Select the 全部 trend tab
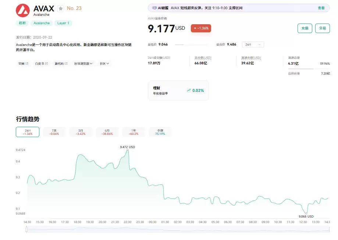The width and height of the screenshot is (338, 240). tap(160, 132)
